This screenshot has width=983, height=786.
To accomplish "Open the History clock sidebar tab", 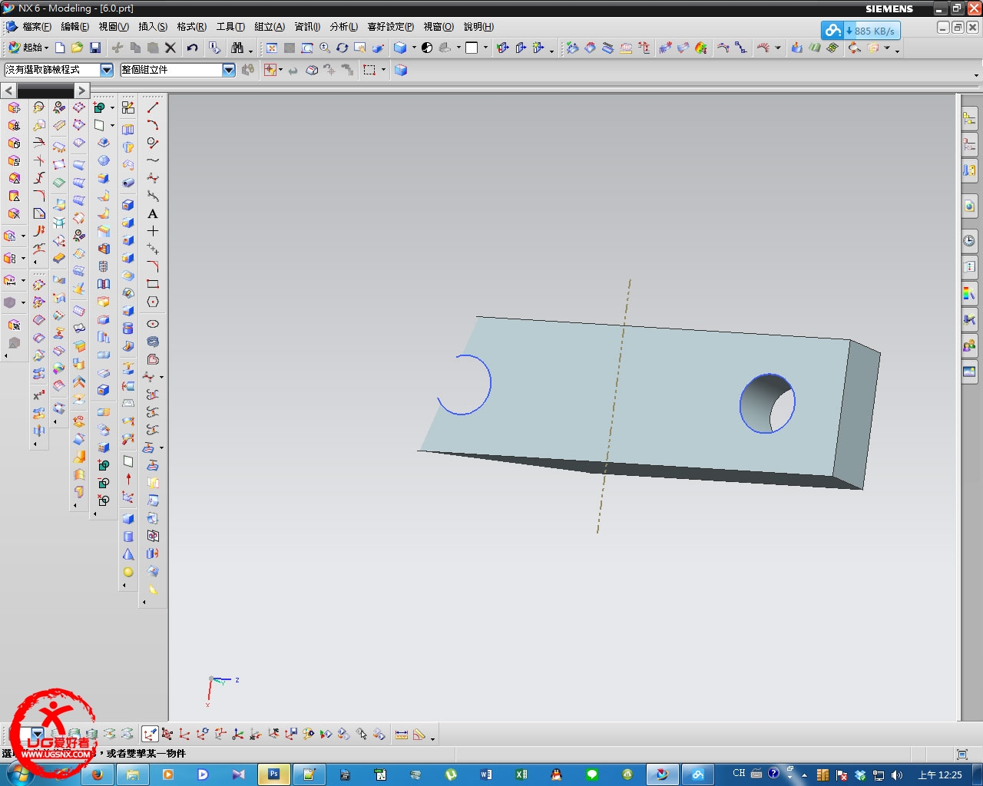I will (970, 241).
